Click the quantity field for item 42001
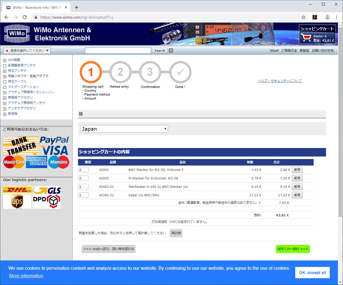Viewport: 343px width, 285px height. [x=84, y=170]
